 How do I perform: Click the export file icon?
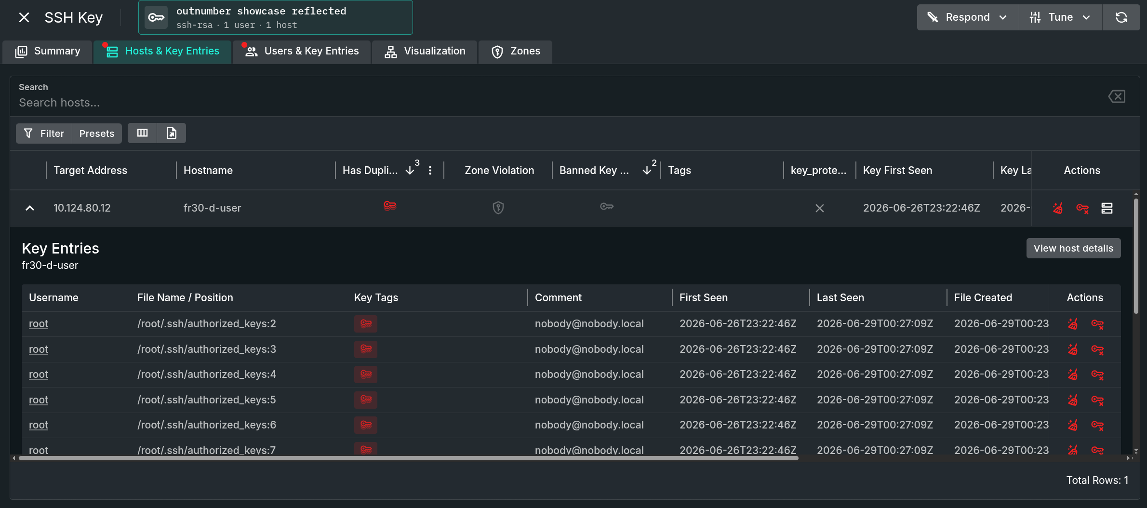pos(172,133)
